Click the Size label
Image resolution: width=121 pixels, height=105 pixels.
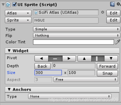11,73
